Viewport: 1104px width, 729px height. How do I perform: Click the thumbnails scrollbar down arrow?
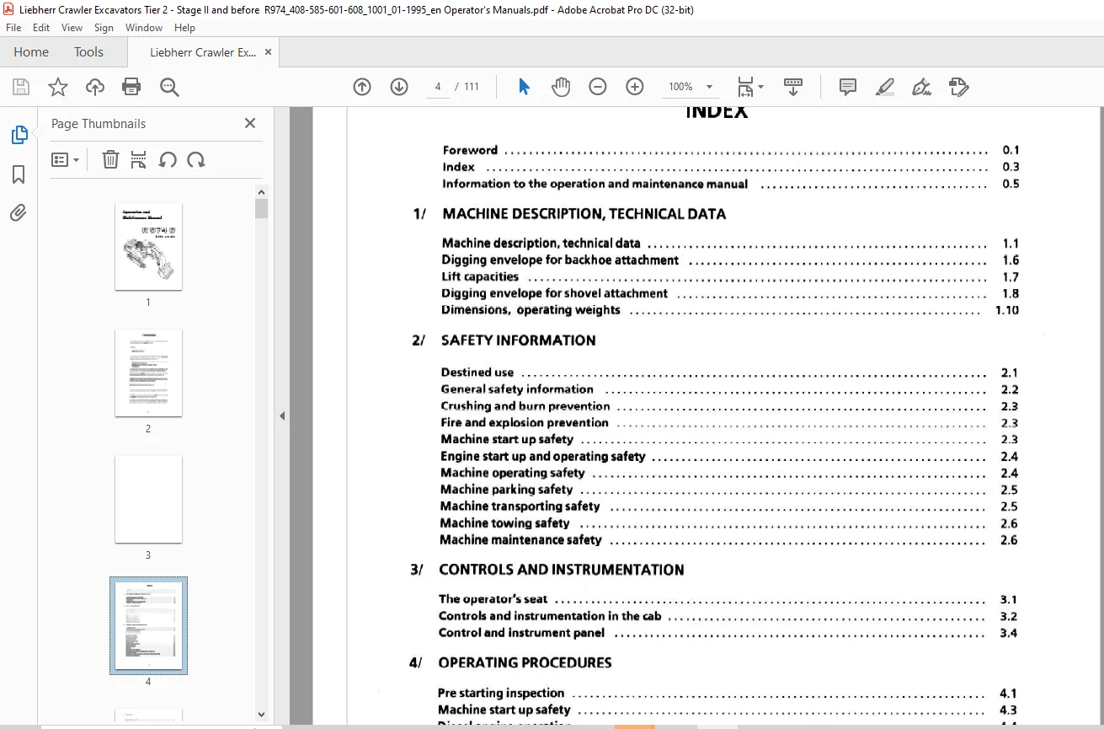point(261,715)
